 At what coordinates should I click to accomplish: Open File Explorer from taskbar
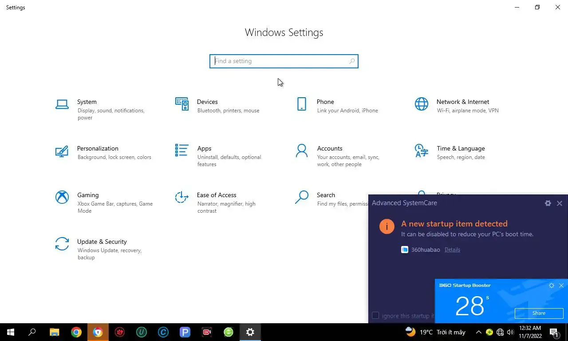click(54, 332)
